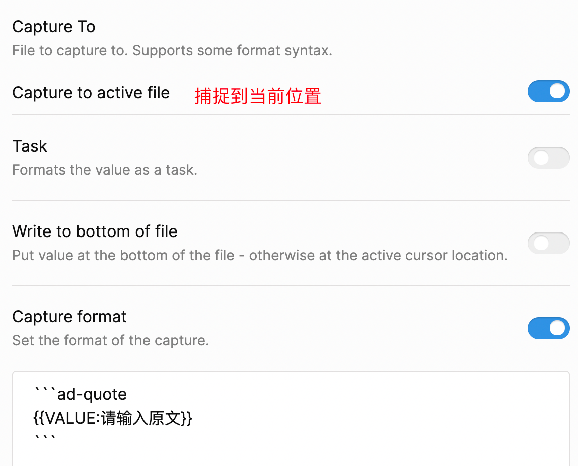This screenshot has height=466, width=578.
Task: Click the Write to bottom of file label
Action: point(95,231)
